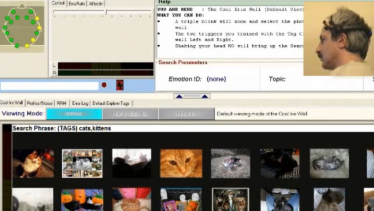Switch to the Affectiv tab

tap(96, 4)
